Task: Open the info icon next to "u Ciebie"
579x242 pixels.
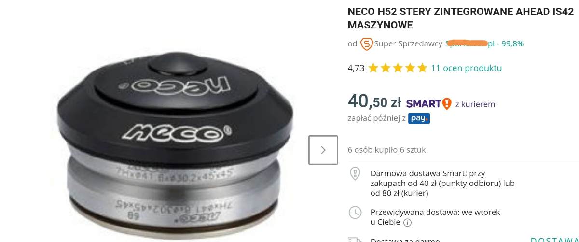Action: 407,223
